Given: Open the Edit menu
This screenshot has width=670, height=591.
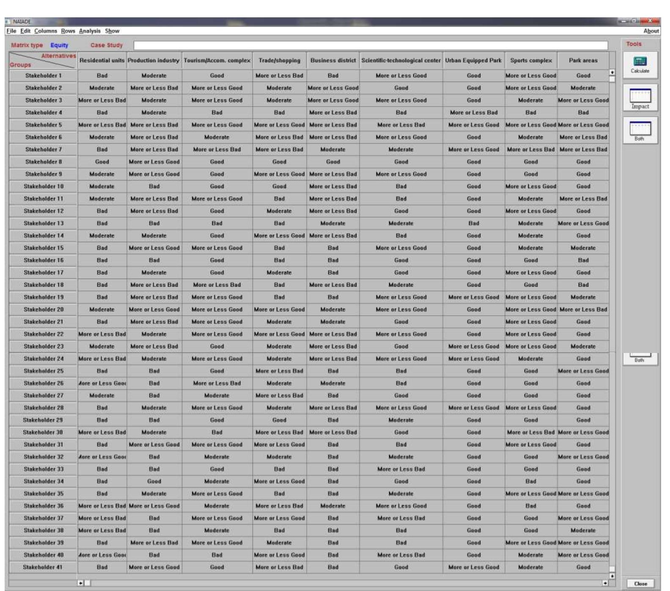Looking at the screenshot, I should click(26, 31).
